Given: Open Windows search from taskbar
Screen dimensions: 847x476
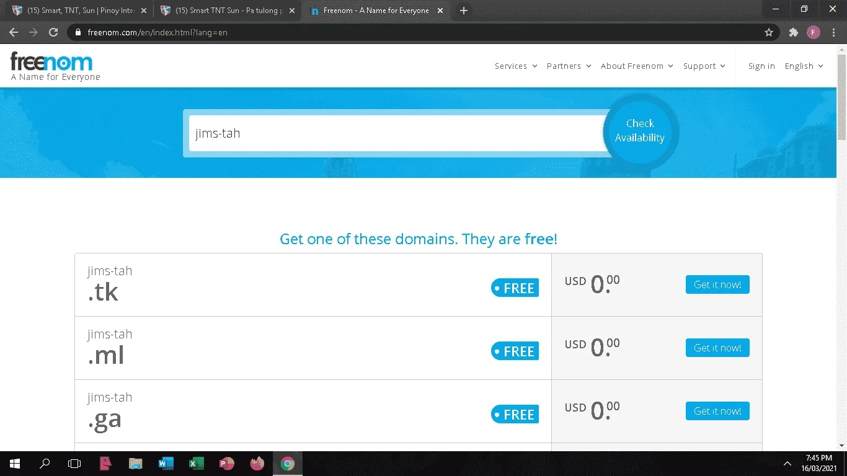Looking at the screenshot, I should (45, 463).
